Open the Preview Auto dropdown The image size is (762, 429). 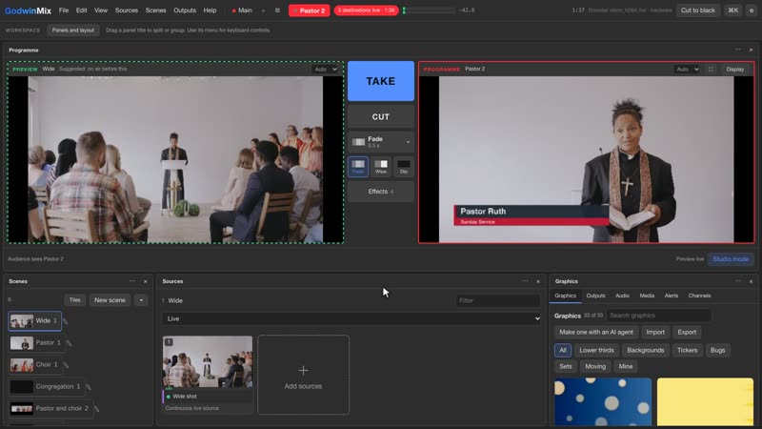coord(325,69)
